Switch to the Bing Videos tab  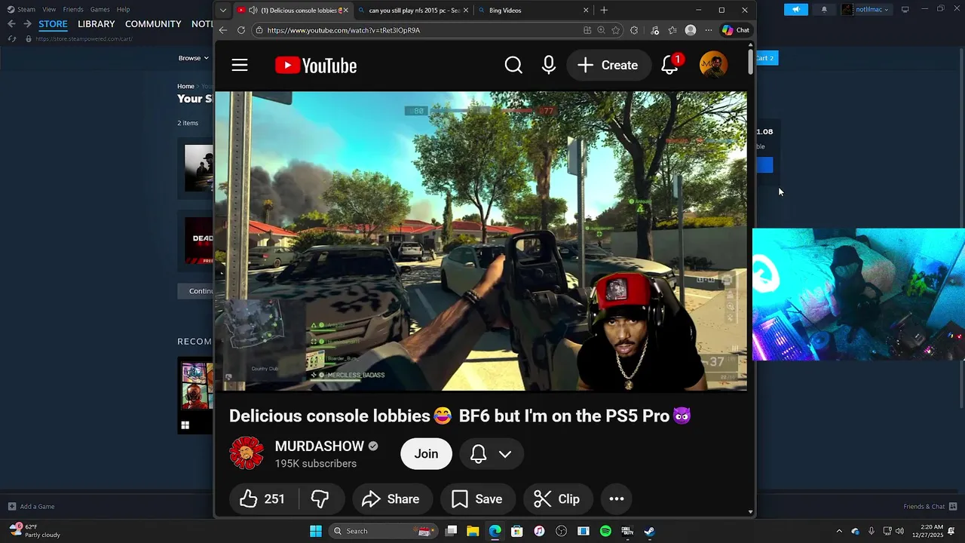click(534, 11)
